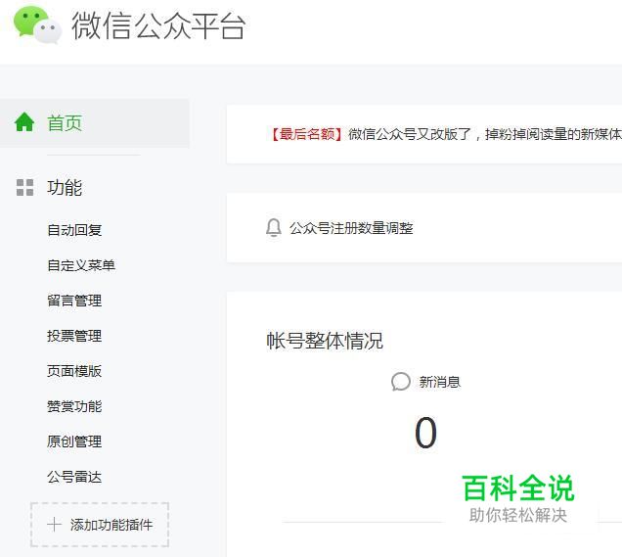
Task: Open 赞赏功能 menu entry
Action: pos(74,406)
